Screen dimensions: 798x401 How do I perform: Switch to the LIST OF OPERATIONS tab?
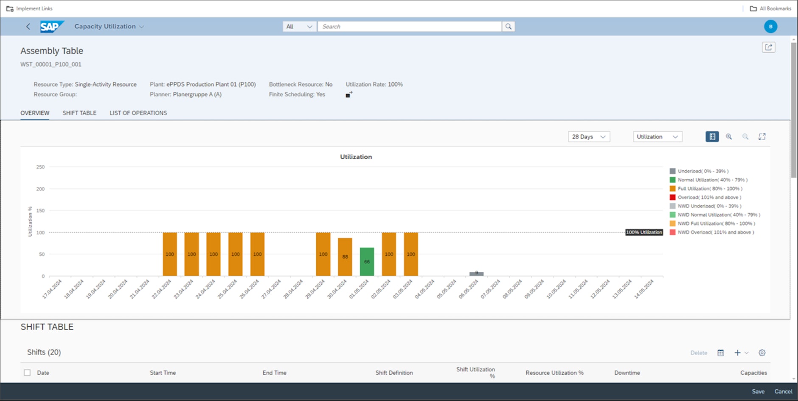pos(138,113)
